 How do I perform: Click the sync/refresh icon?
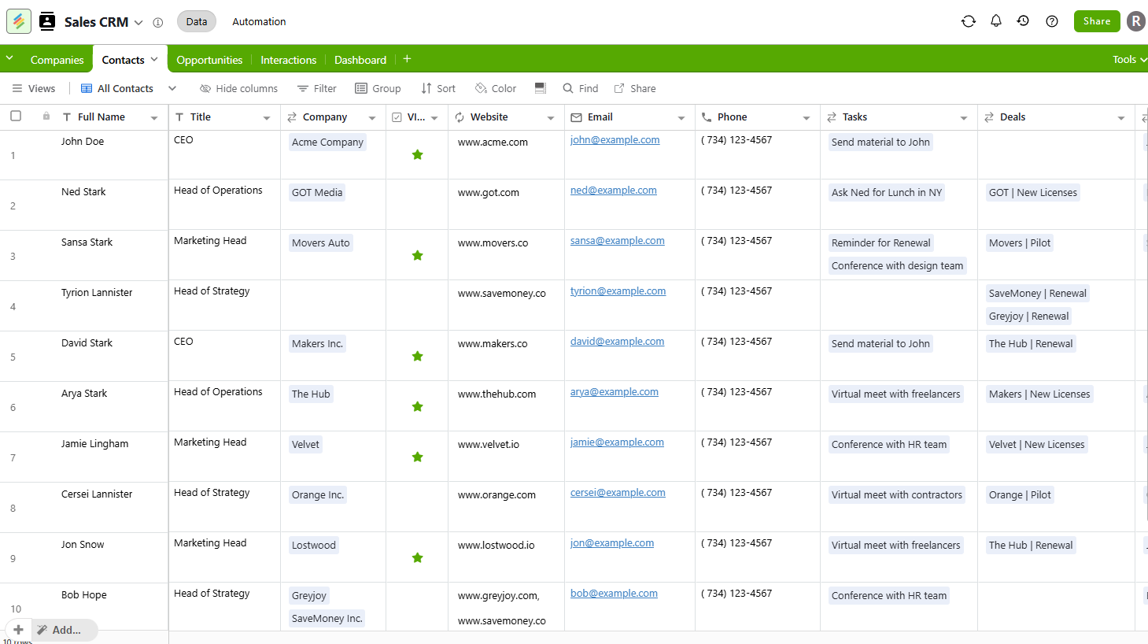point(968,21)
